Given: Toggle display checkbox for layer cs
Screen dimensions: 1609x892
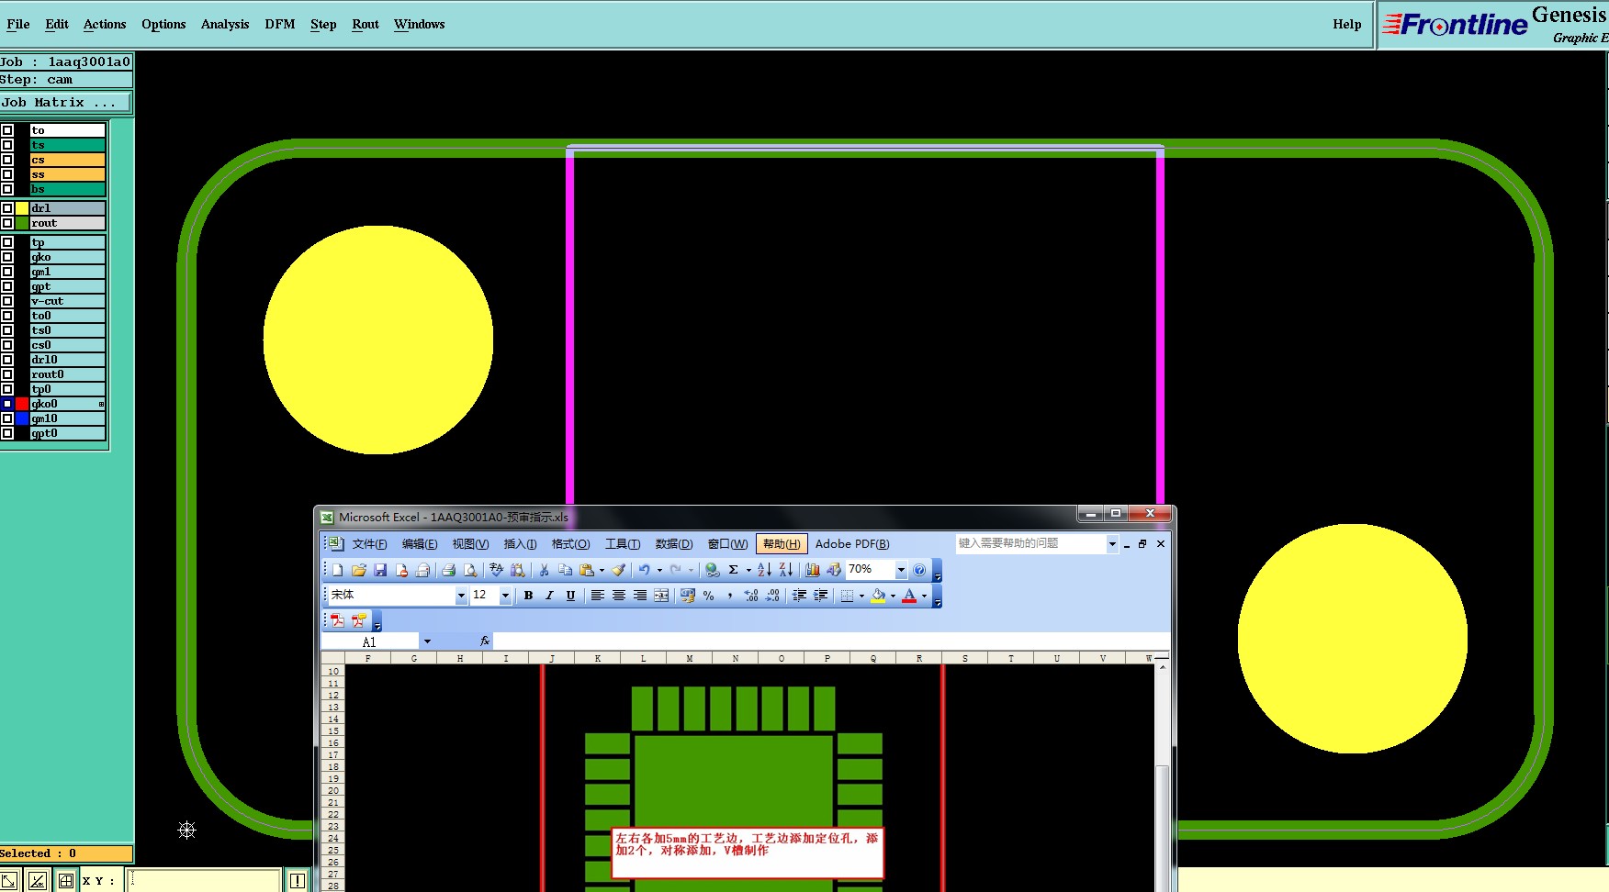Looking at the screenshot, I should tap(7, 160).
